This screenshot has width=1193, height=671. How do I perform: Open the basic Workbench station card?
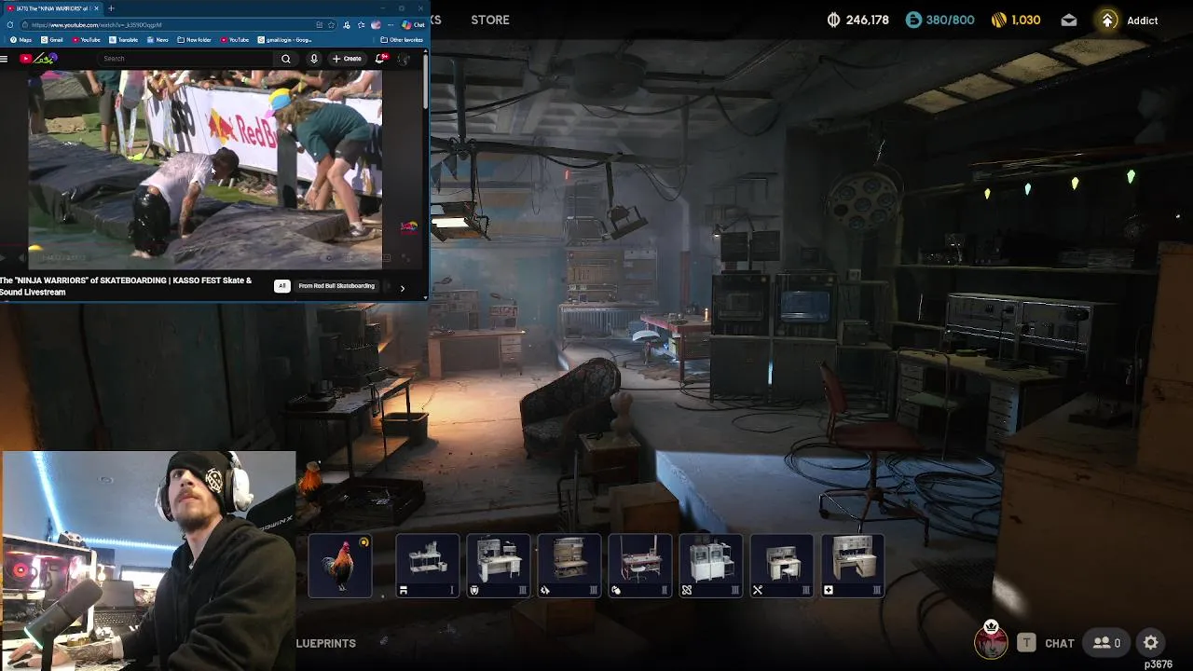pos(427,566)
